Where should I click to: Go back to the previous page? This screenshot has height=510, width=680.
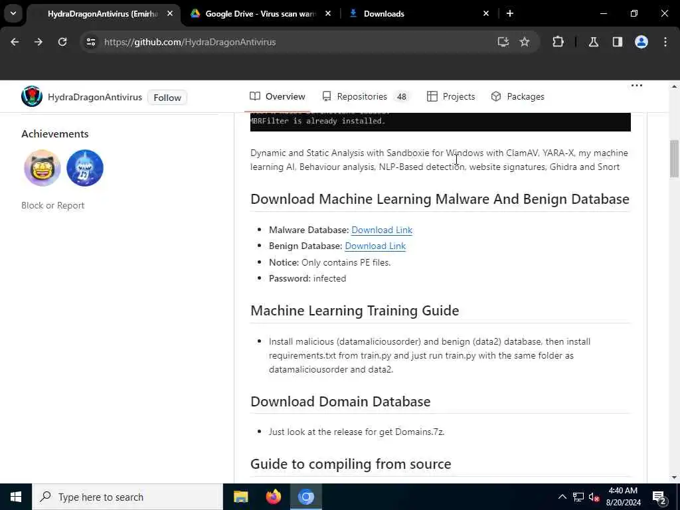tap(15, 42)
